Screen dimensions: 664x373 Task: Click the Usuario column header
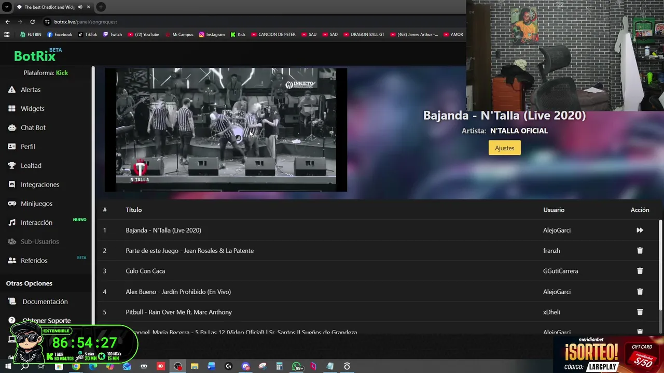coord(554,210)
